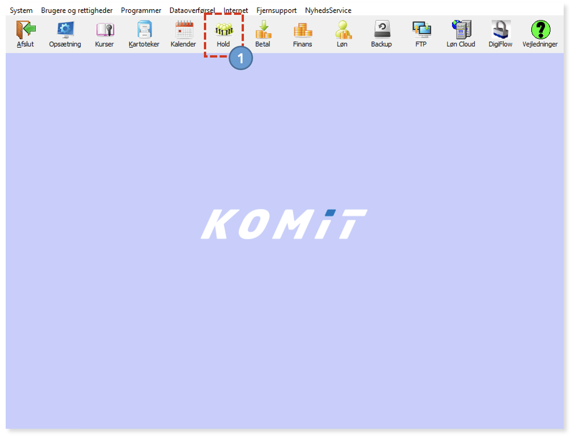Open Løn Cloud

461,34
